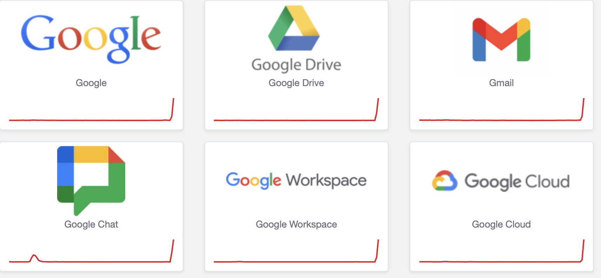Select the Gmail envelope M icon
The image size is (601, 278).
click(501, 40)
